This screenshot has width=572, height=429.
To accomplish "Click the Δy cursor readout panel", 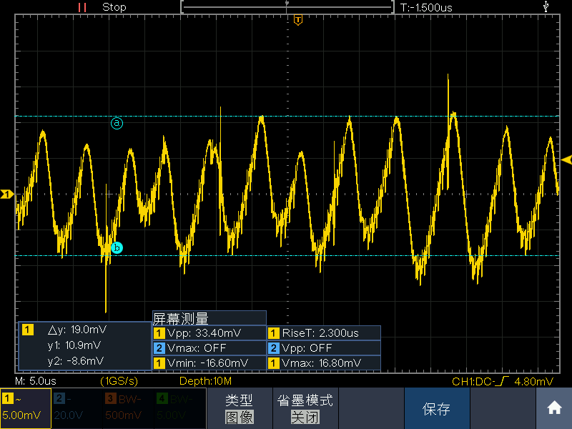I will (84, 345).
